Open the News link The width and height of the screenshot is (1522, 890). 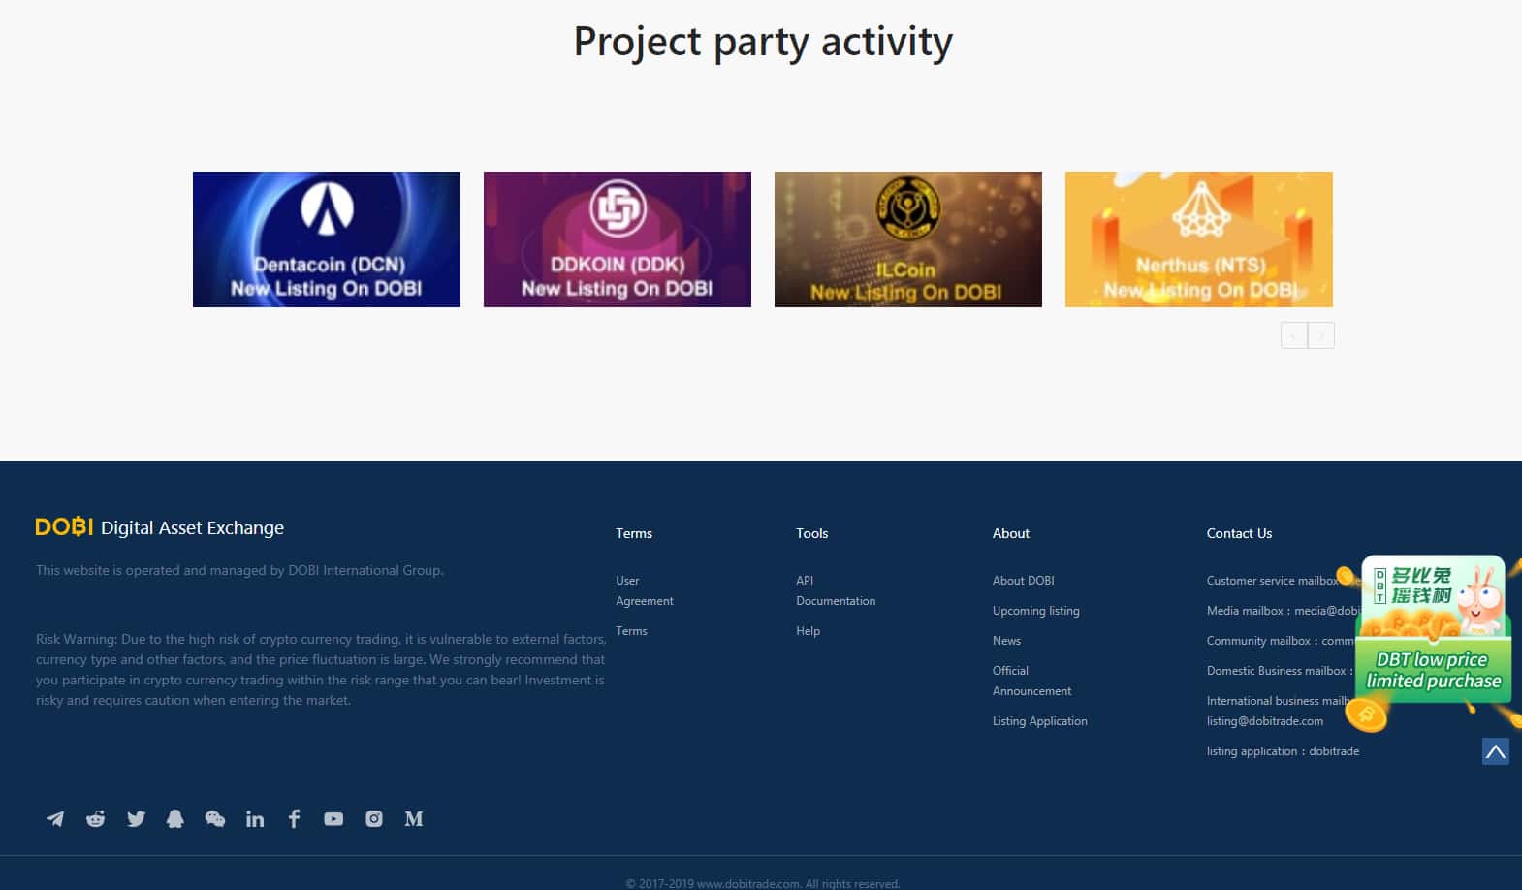coord(1006,641)
